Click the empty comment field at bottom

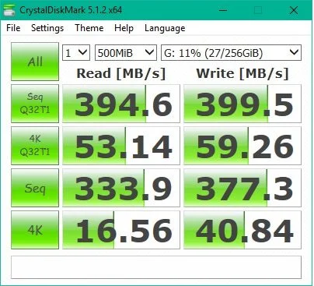click(x=156, y=267)
